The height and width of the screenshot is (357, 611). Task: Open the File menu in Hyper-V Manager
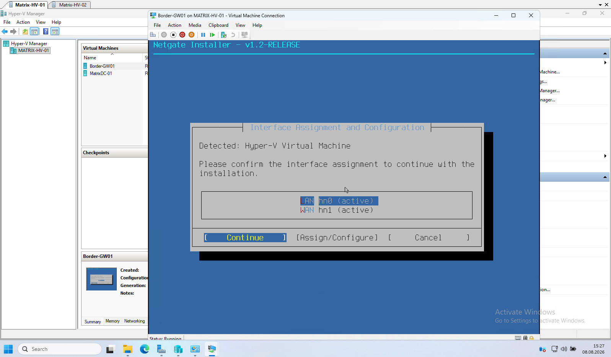tap(7, 22)
